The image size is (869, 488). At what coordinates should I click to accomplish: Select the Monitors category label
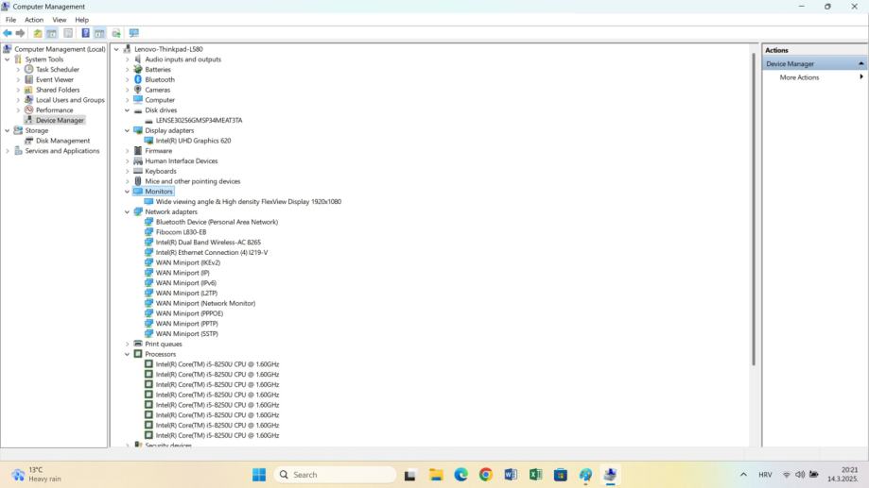pos(159,192)
